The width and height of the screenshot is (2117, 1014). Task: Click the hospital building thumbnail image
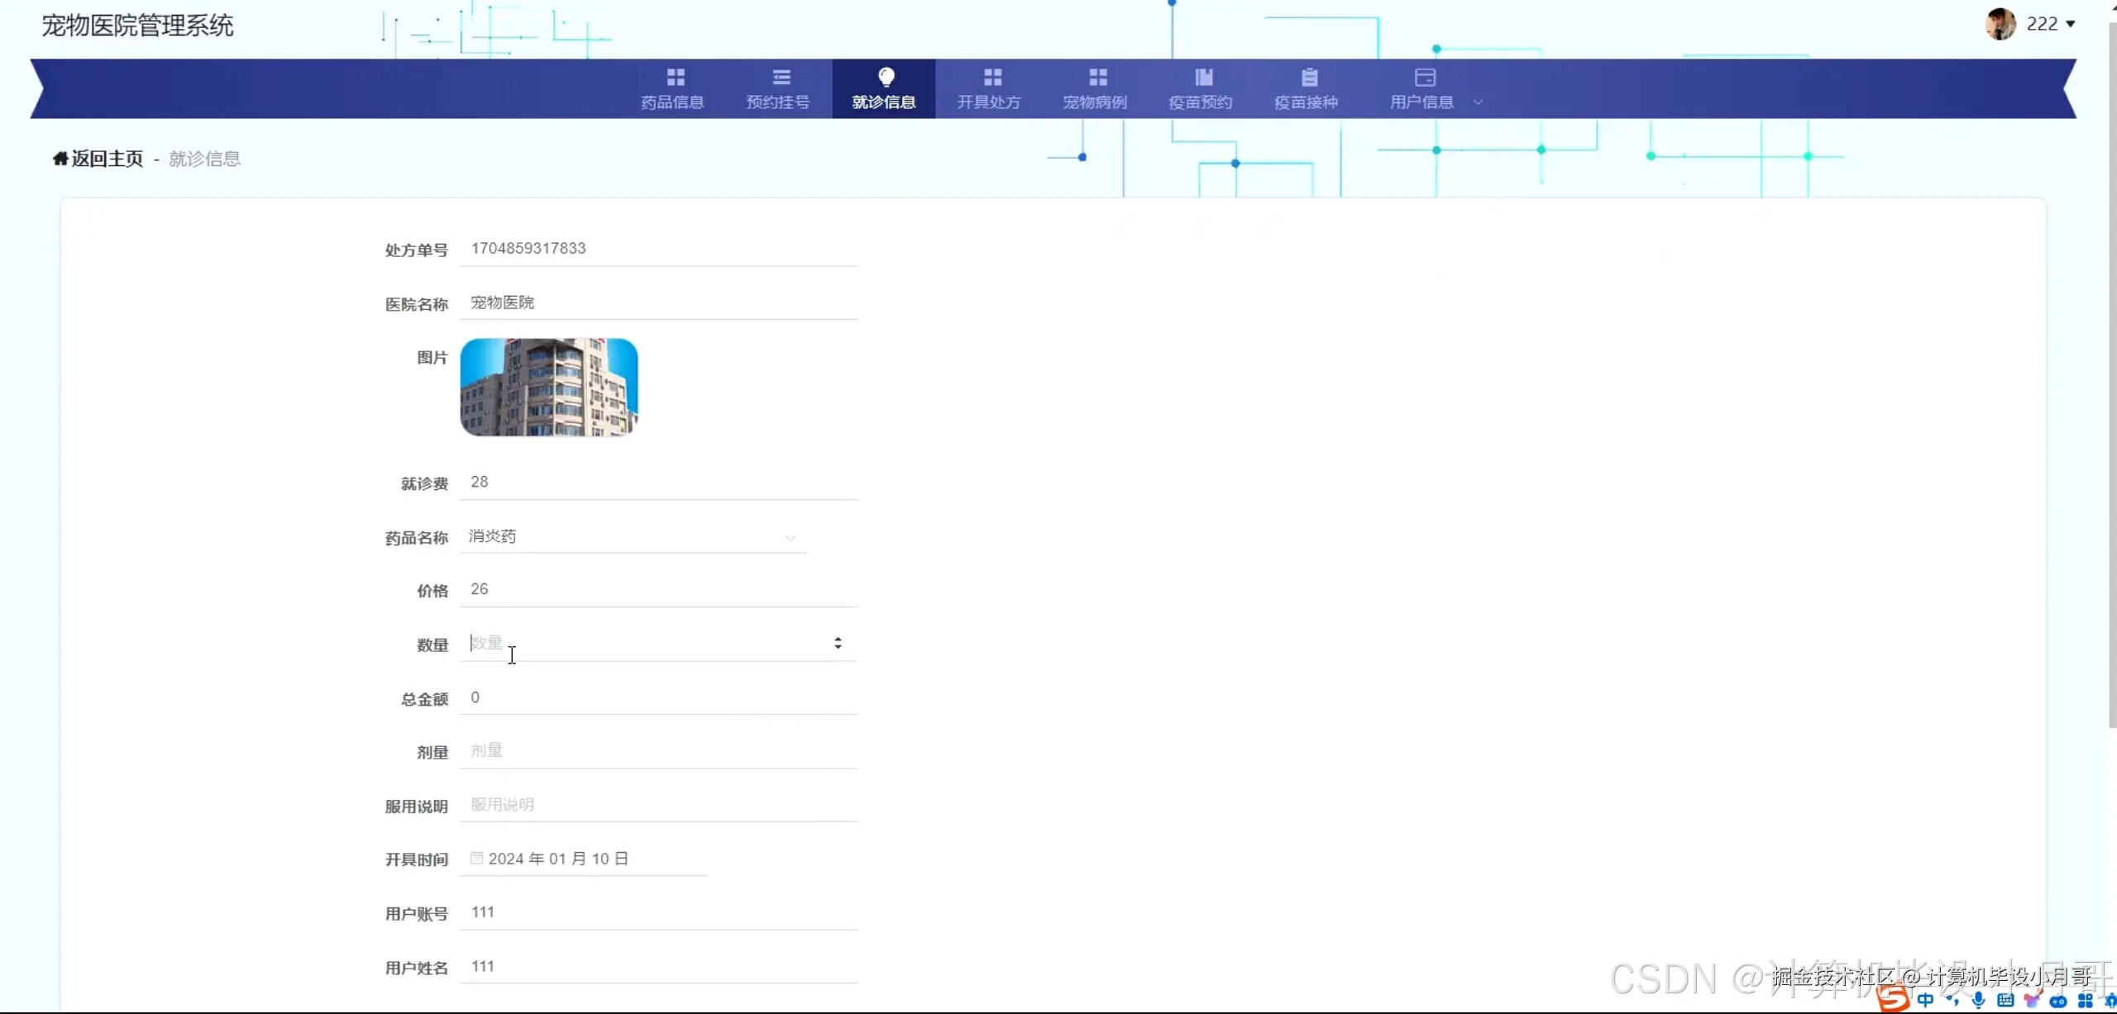pos(549,387)
